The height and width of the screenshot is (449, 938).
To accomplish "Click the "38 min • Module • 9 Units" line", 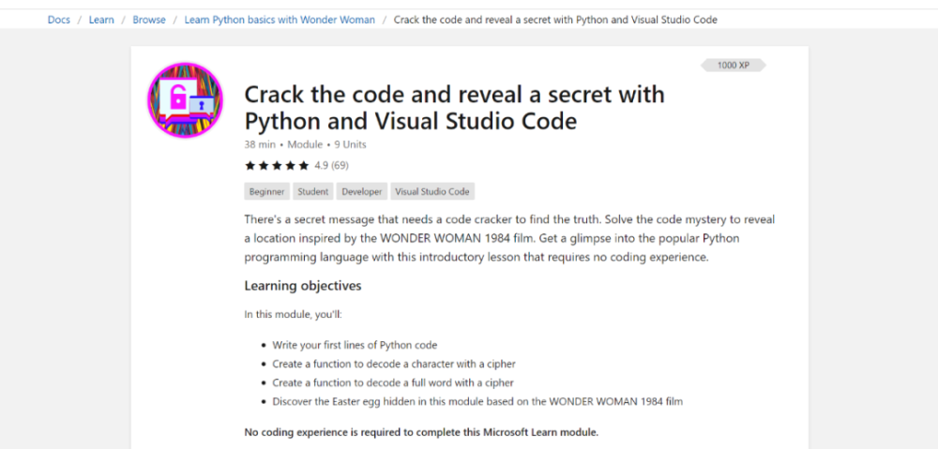I will [x=305, y=144].
